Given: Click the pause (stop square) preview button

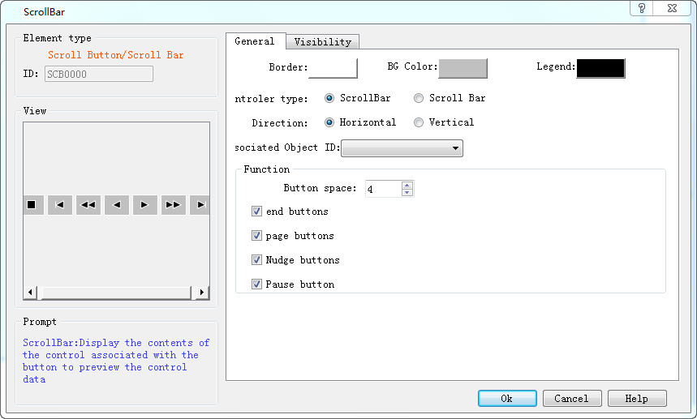Looking at the screenshot, I should (x=33, y=204).
